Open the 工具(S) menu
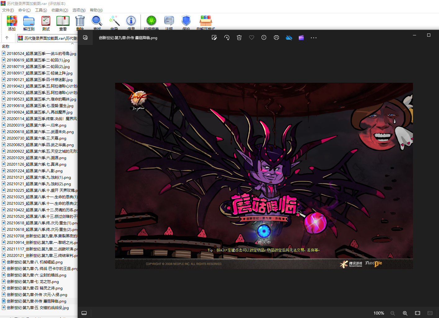This screenshot has height=318, width=439. [41, 10]
